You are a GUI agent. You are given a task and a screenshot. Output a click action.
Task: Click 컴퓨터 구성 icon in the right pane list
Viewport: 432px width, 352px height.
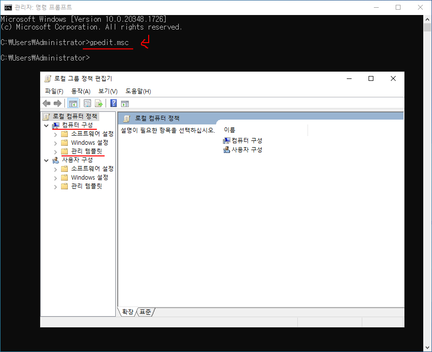227,141
